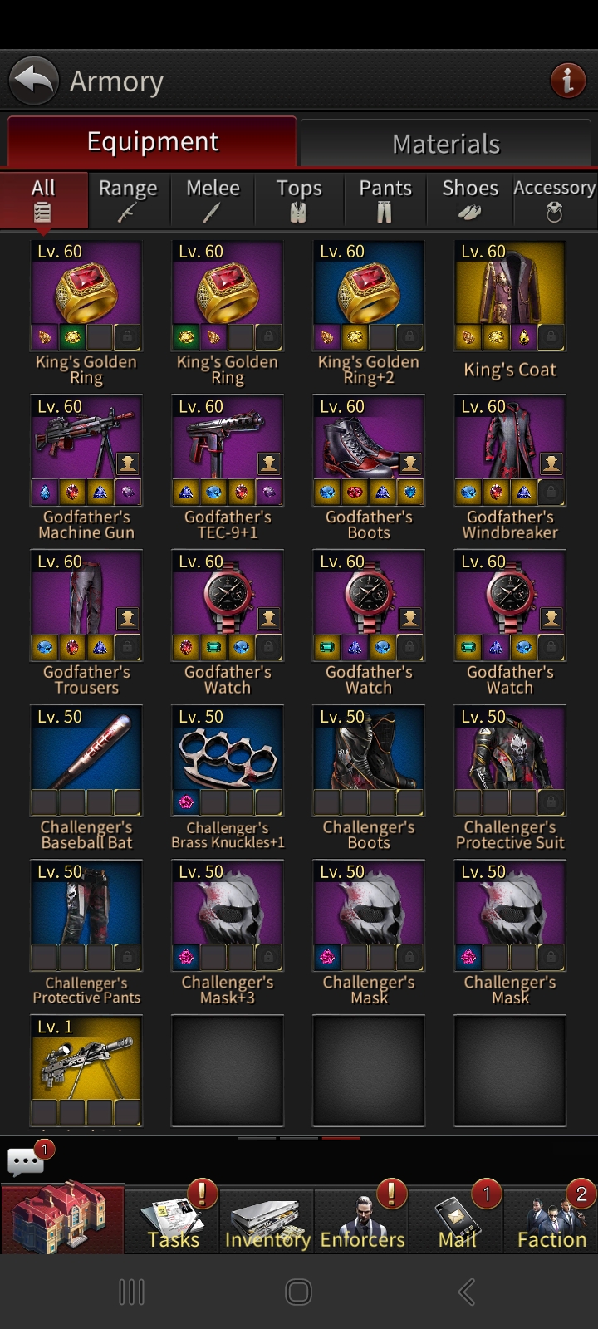Switch to the Materials tab
The height and width of the screenshot is (1329, 598).
click(x=447, y=143)
